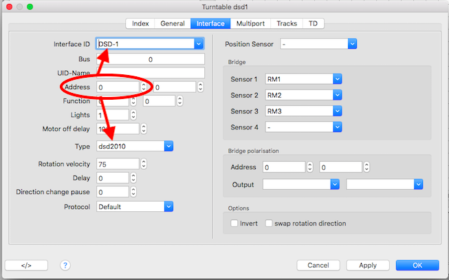This screenshot has height=280, width=449.
Task: Click the UID-Name input field
Action: click(150, 73)
